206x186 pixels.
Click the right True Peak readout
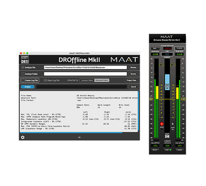coord(180,54)
